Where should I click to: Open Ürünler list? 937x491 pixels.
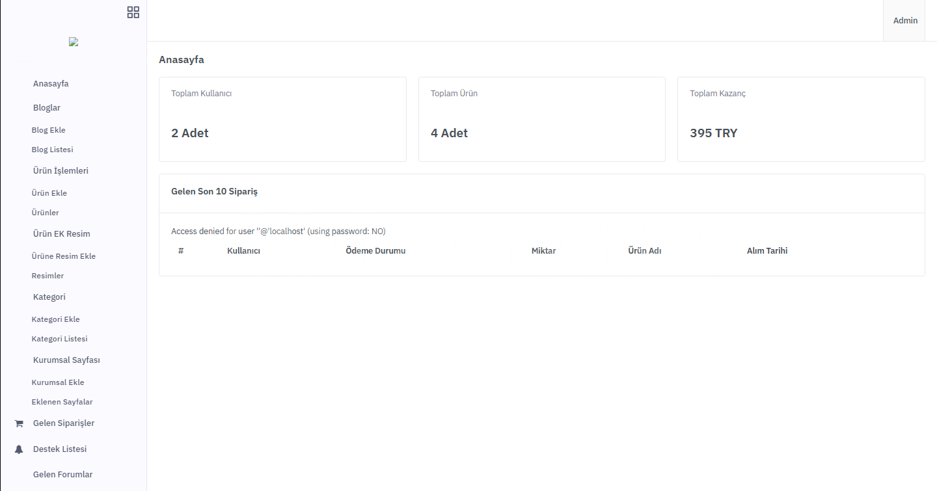[x=46, y=213]
